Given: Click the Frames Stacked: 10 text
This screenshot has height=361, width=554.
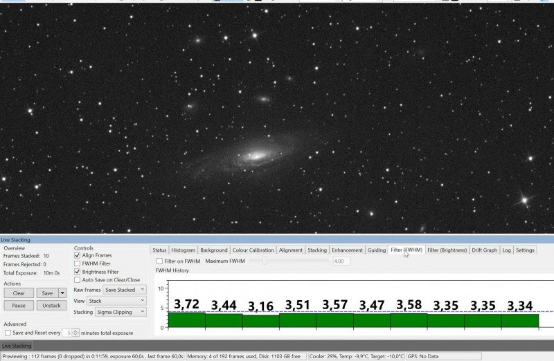Looking at the screenshot, I should coord(26,256).
